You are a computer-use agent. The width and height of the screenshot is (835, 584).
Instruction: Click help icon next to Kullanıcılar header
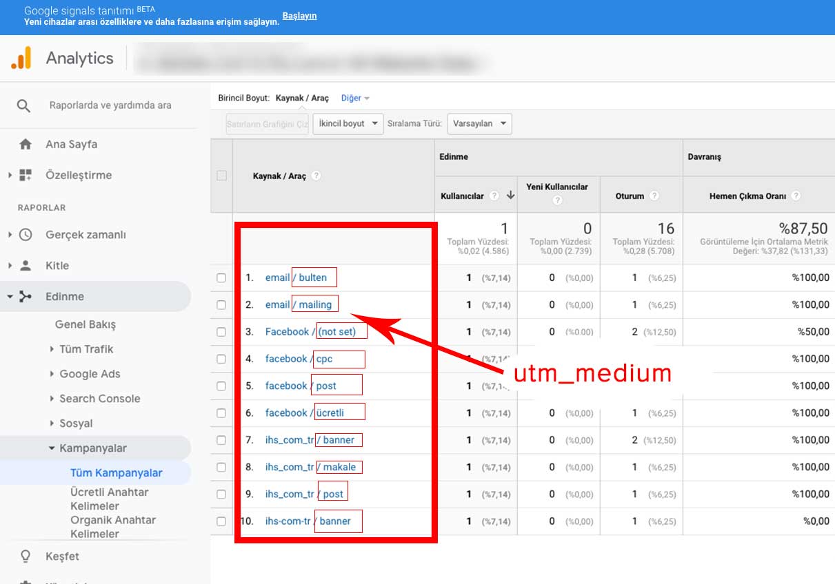494,196
